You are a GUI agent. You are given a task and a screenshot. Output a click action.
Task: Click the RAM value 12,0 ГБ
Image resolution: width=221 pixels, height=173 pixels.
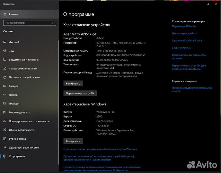111,51
